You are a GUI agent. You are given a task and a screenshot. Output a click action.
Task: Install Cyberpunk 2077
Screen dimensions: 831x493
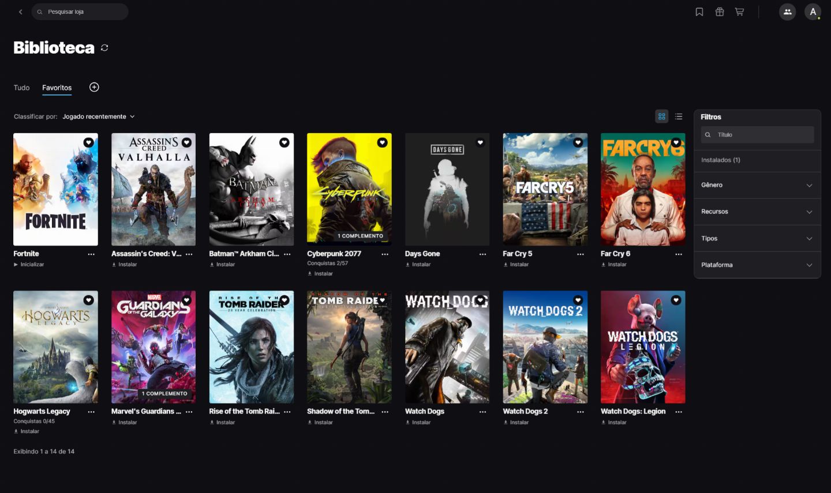(320, 274)
